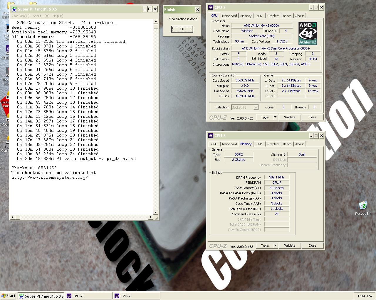This screenshot has height=300, width=376.
Task: Select About tab in lower CPU-Z window
Action: tap(300, 144)
